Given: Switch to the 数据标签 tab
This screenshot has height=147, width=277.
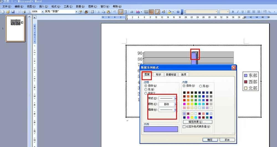Looking at the screenshot, I should (x=171, y=75).
